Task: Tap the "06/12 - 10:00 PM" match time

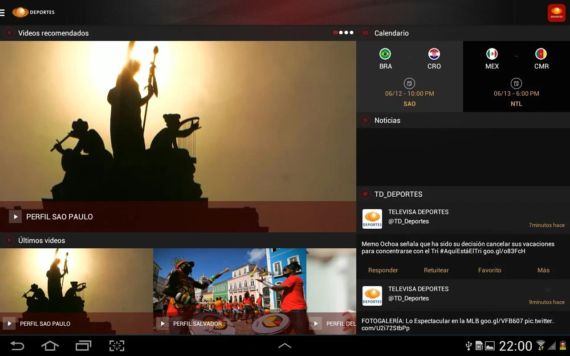Action: (410, 93)
